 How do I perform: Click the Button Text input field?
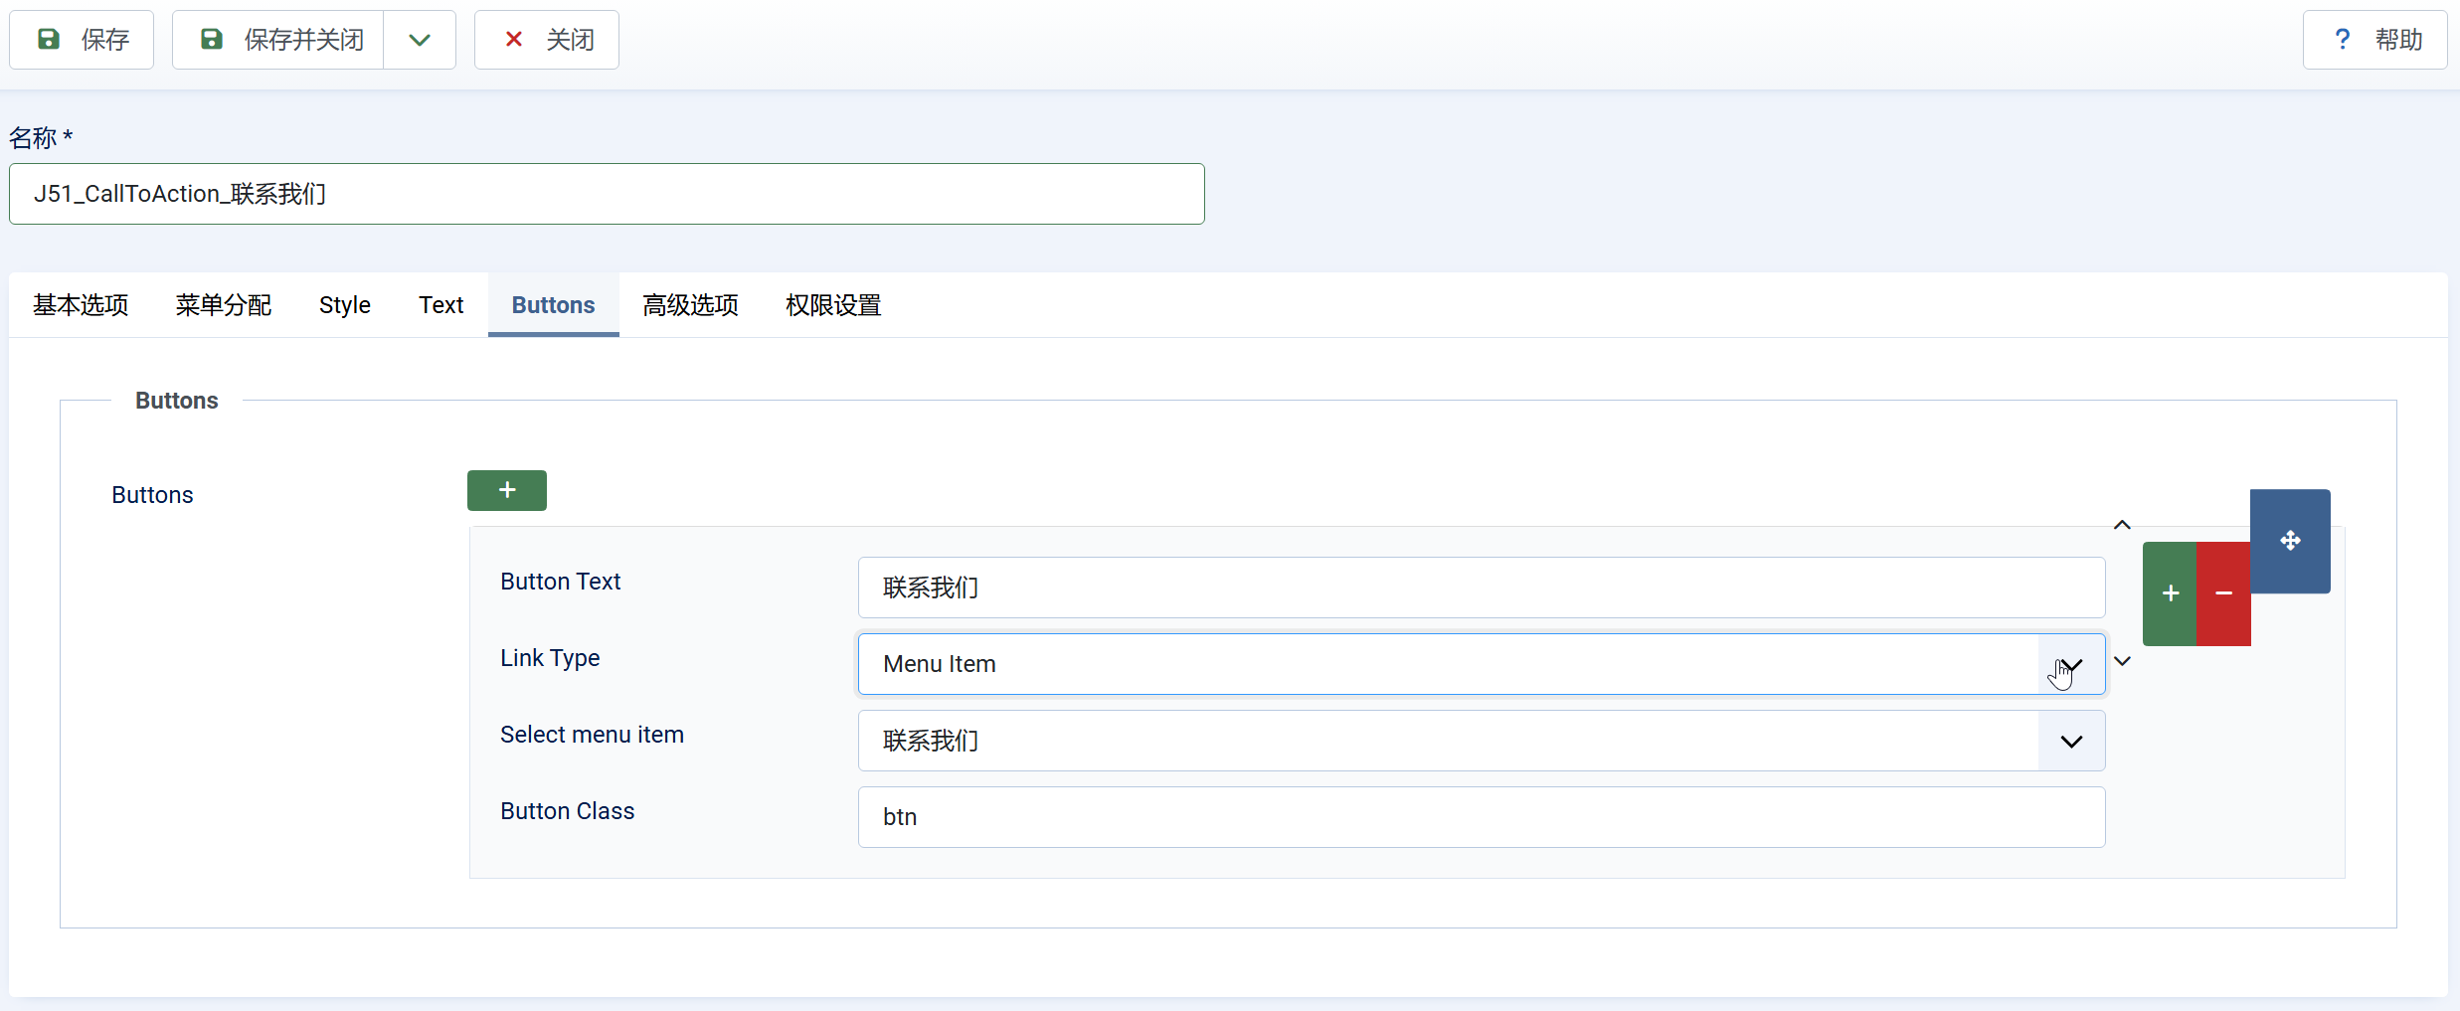click(x=1481, y=588)
